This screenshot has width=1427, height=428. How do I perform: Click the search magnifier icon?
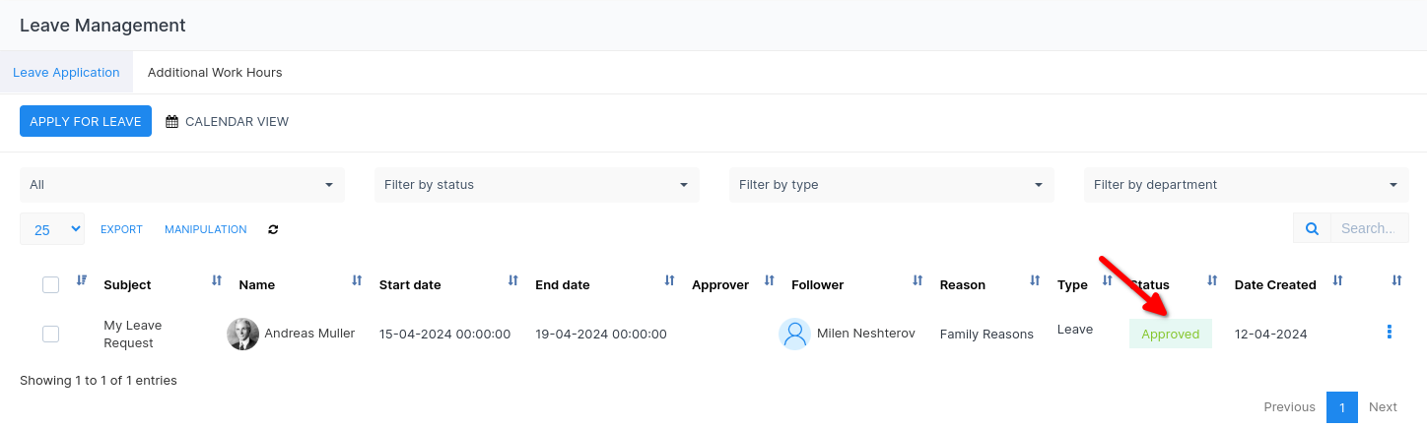(x=1312, y=228)
